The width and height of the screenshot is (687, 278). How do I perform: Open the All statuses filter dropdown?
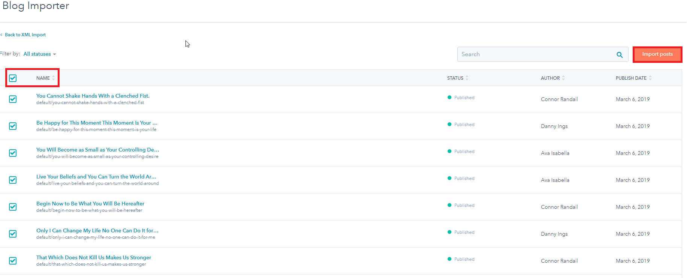point(39,54)
